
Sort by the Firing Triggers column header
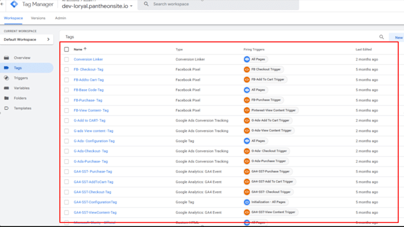pyautogui.click(x=254, y=49)
